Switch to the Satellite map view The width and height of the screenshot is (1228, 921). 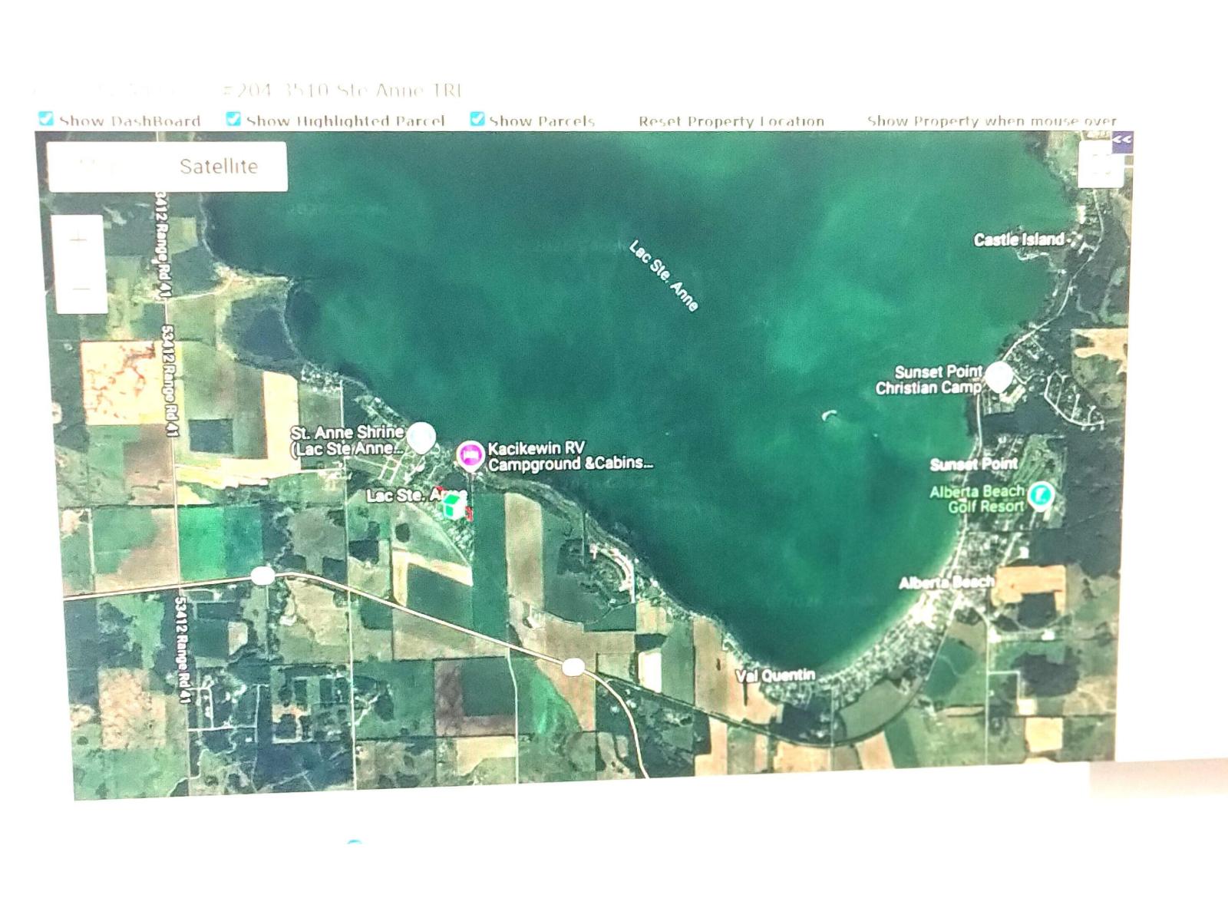[x=219, y=167]
